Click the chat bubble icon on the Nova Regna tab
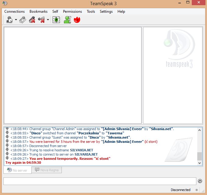The image size is (207, 195). pyautogui.click(x=37, y=170)
